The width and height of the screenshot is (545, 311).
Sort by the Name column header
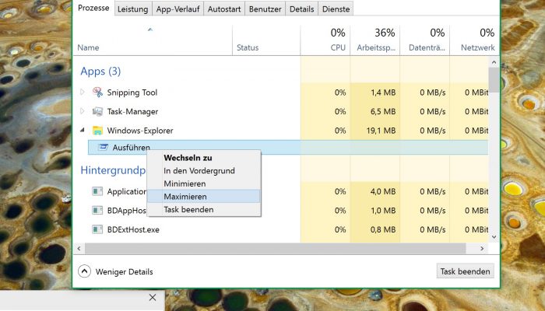point(153,40)
